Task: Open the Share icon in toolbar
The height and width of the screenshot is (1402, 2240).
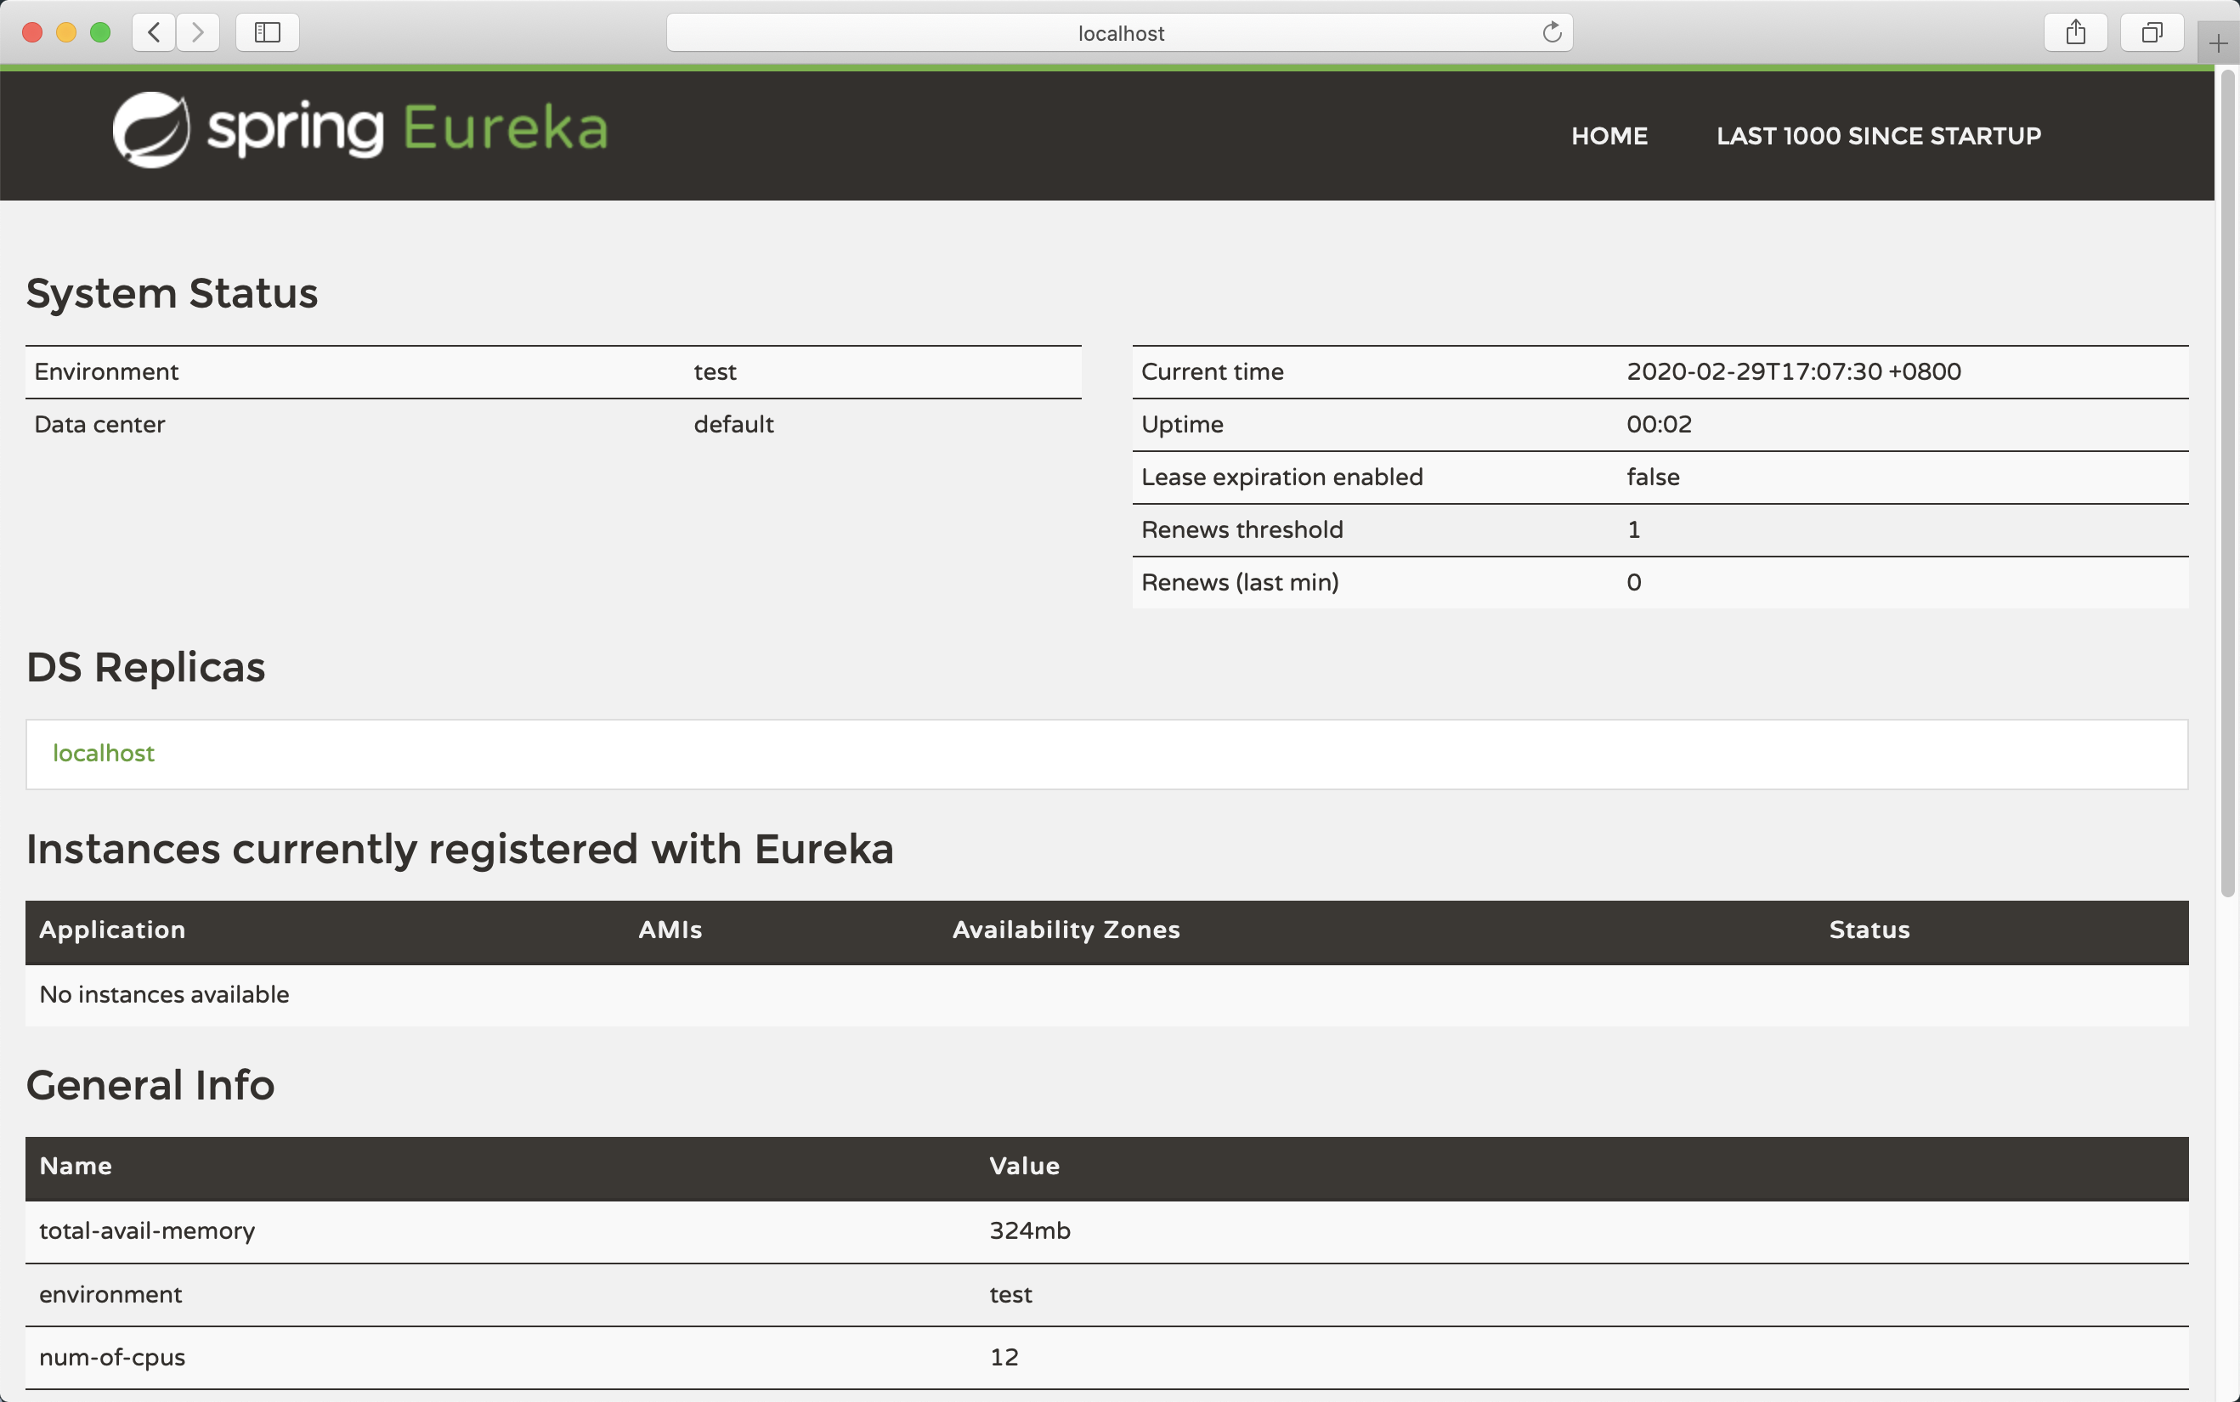Action: pos(2075,33)
